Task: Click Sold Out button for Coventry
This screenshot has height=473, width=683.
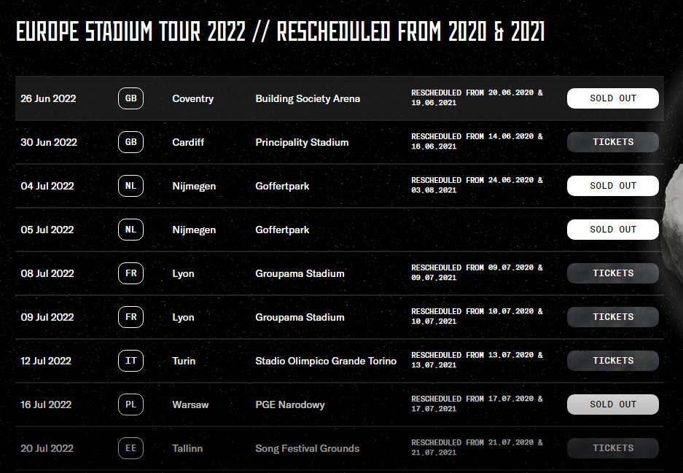Action: pyautogui.click(x=613, y=98)
